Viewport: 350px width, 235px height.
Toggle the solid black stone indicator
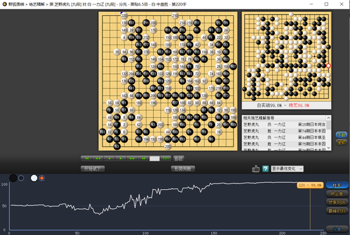[x=13, y=178]
